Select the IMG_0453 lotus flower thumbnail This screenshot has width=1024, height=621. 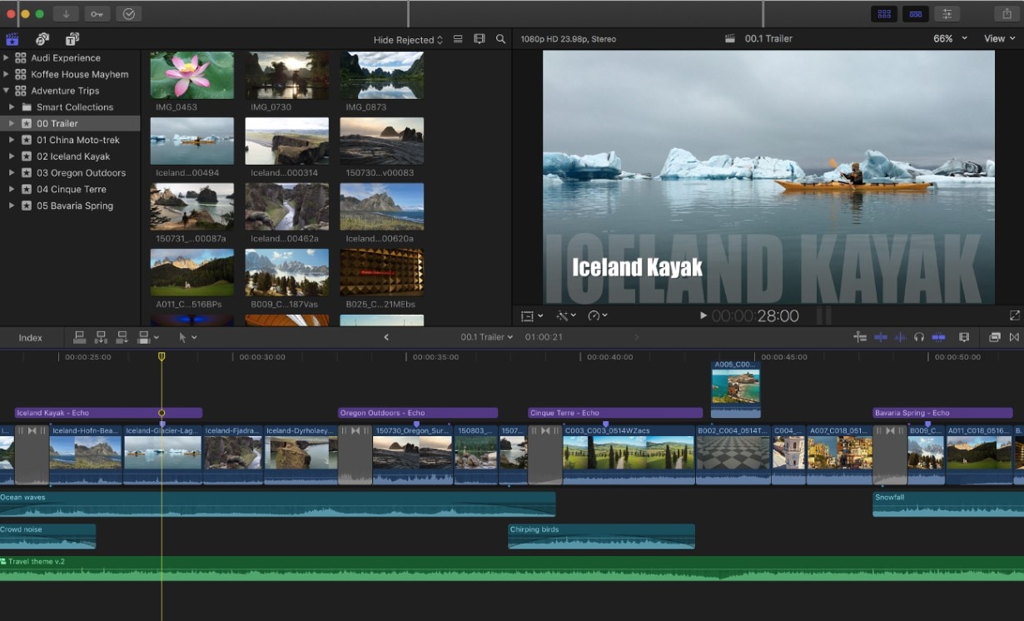click(191, 74)
